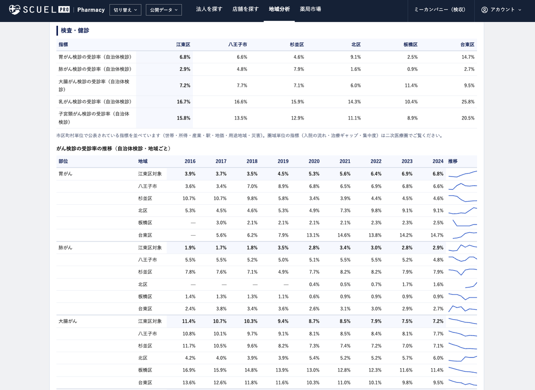This screenshot has height=390, width=535.
Task: Go to the 法人を探す tab
Action: click(x=209, y=9)
